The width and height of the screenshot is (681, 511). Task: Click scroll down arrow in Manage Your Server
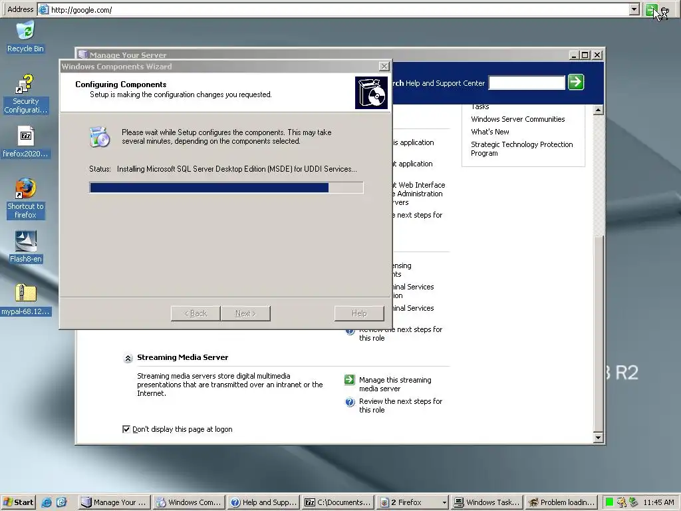coord(599,438)
